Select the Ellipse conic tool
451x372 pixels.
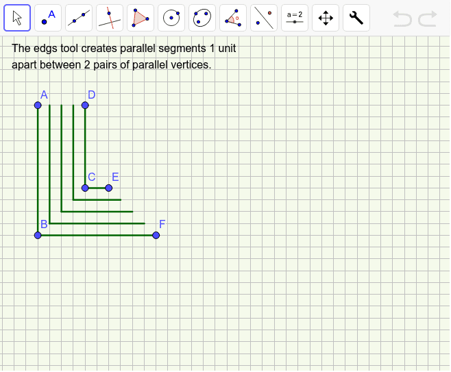(202, 18)
